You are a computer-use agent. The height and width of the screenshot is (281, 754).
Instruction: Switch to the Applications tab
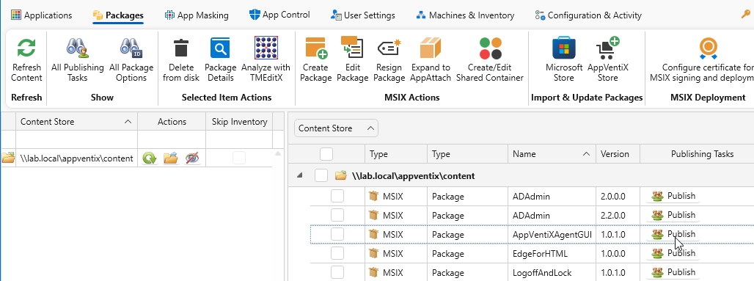point(41,15)
